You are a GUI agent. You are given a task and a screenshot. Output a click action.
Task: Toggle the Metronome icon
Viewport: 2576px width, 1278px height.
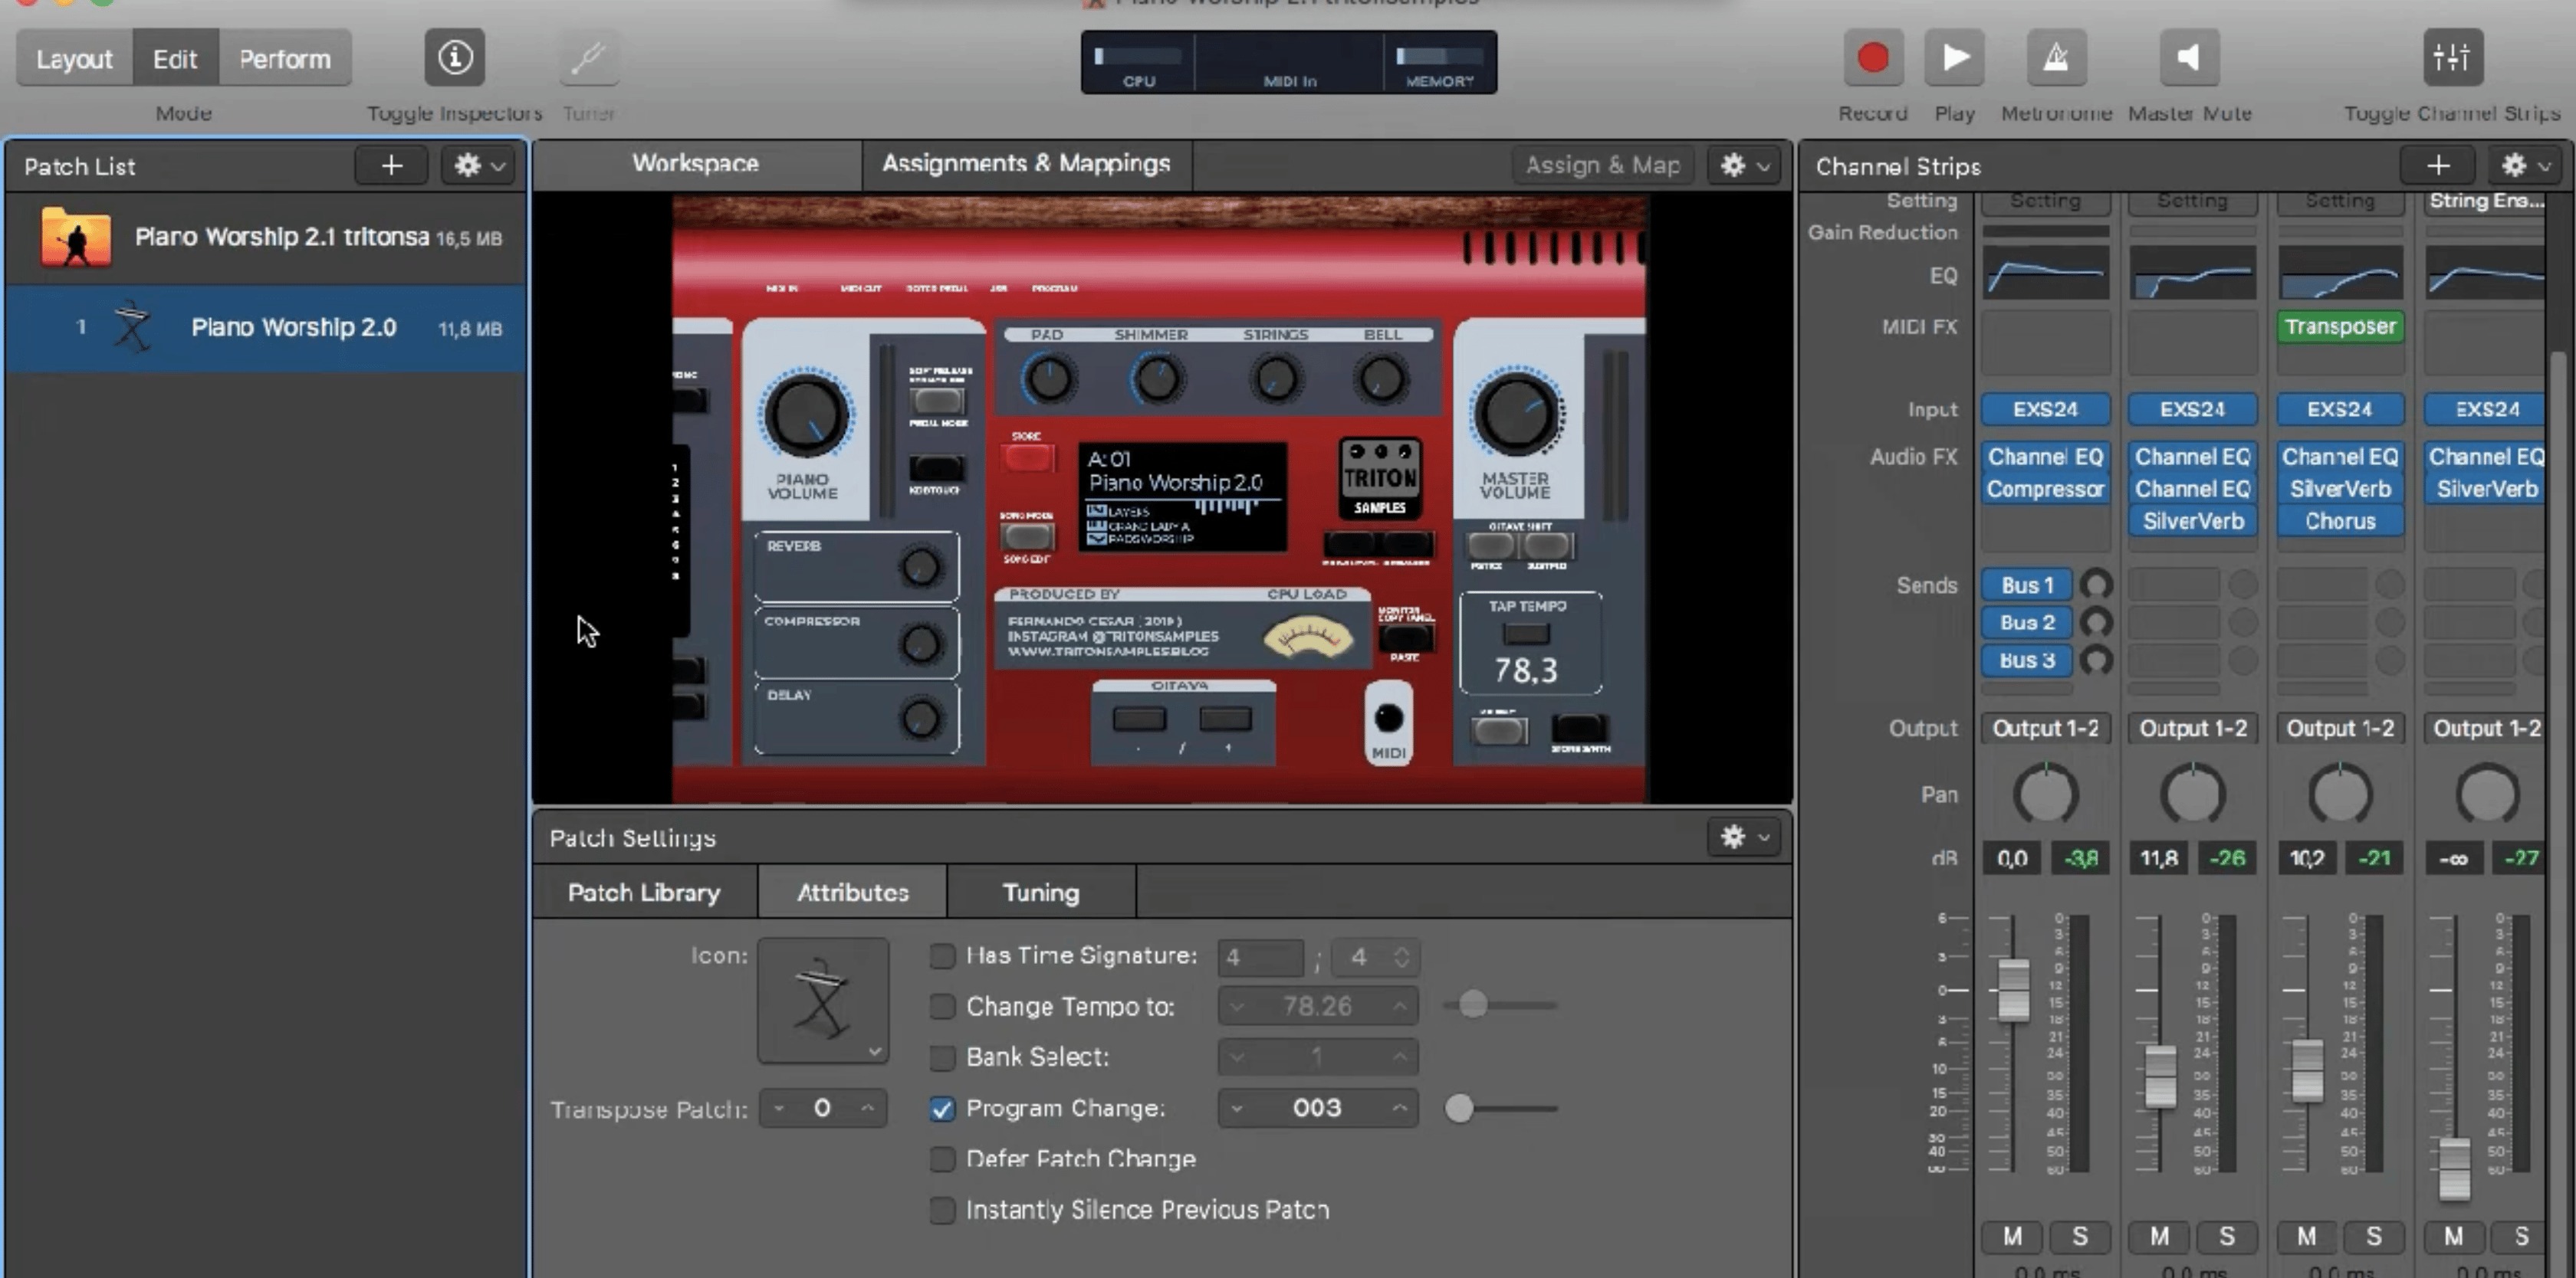click(x=2055, y=58)
